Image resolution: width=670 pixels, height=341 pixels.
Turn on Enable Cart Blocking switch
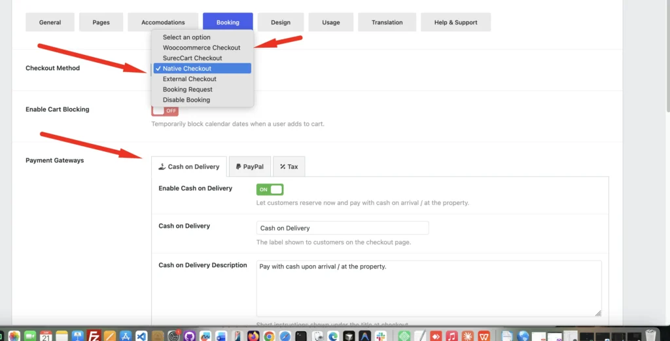point(165,111)
